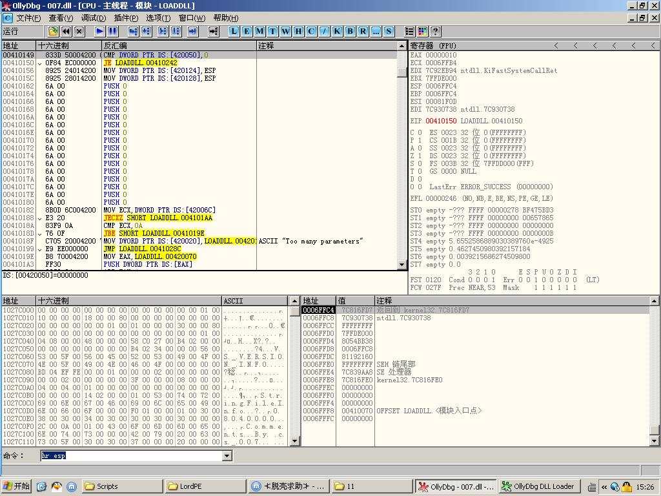
Task: Open the 文件(F) menu
Action: tap(28, 18)
